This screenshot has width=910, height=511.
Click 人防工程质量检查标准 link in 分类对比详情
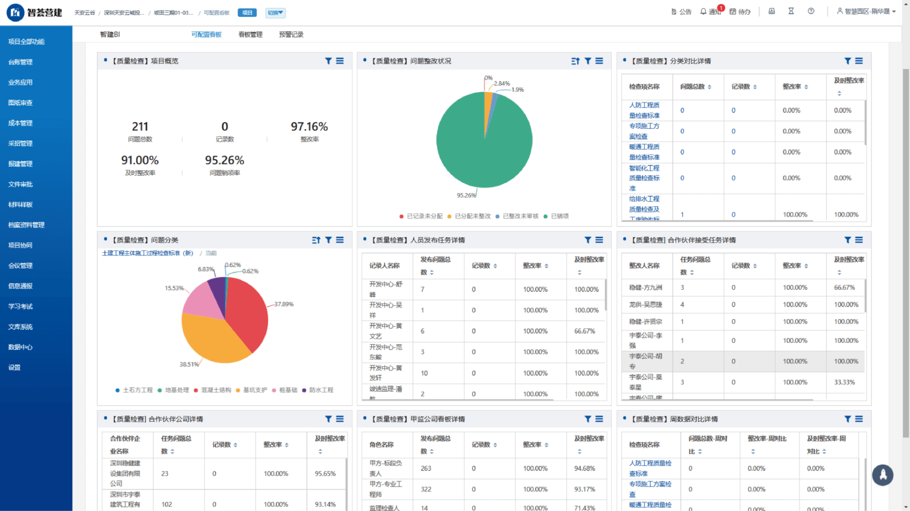click(x=644, y=110)
